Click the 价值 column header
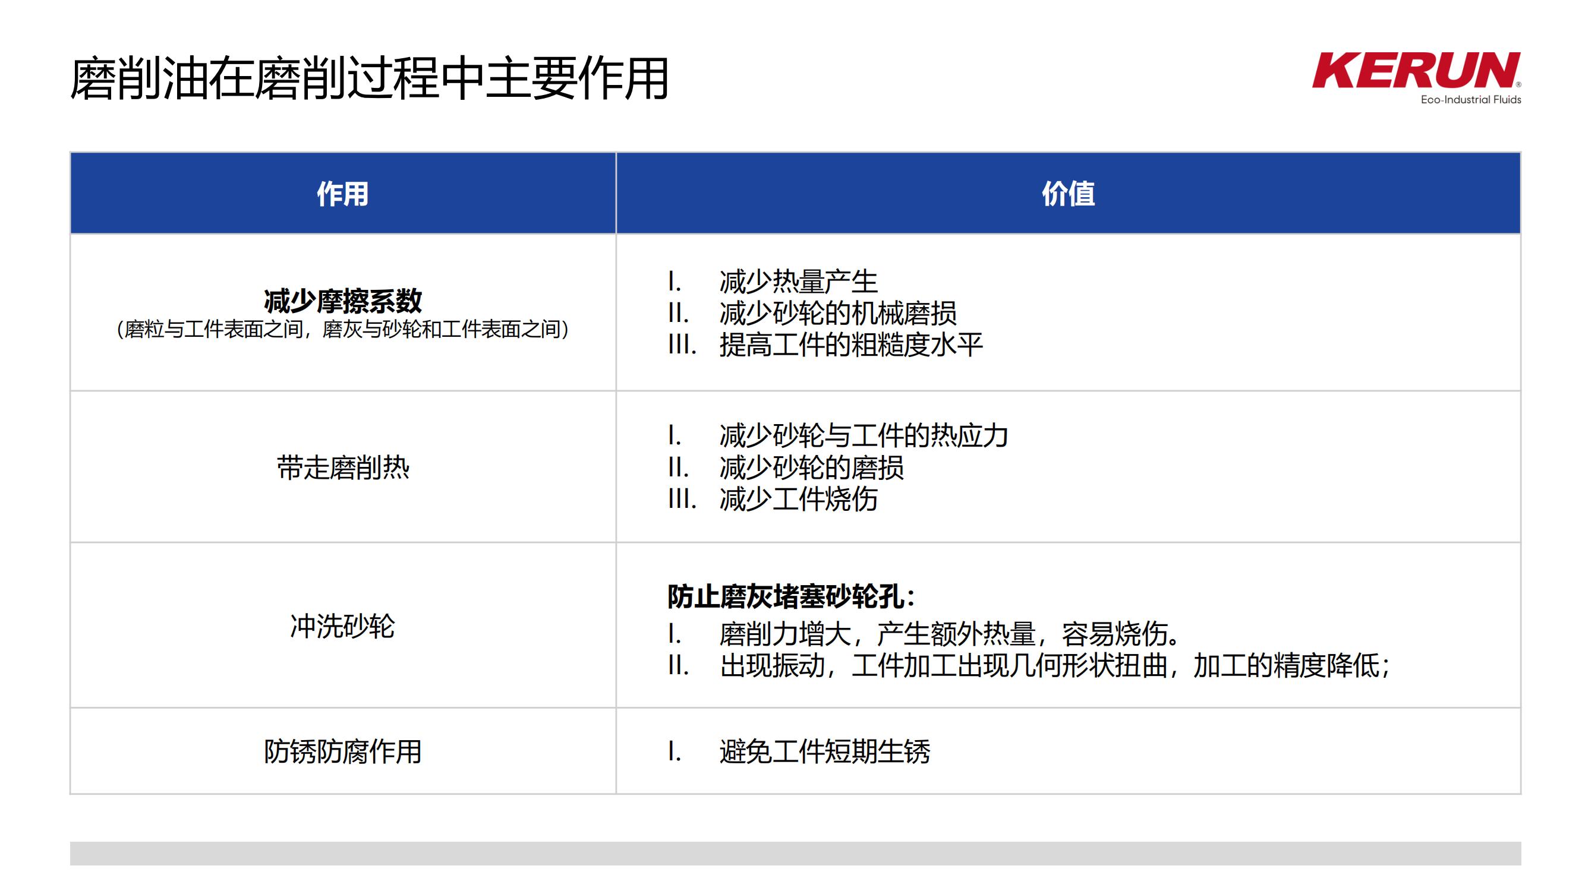 coord(1068,194)
